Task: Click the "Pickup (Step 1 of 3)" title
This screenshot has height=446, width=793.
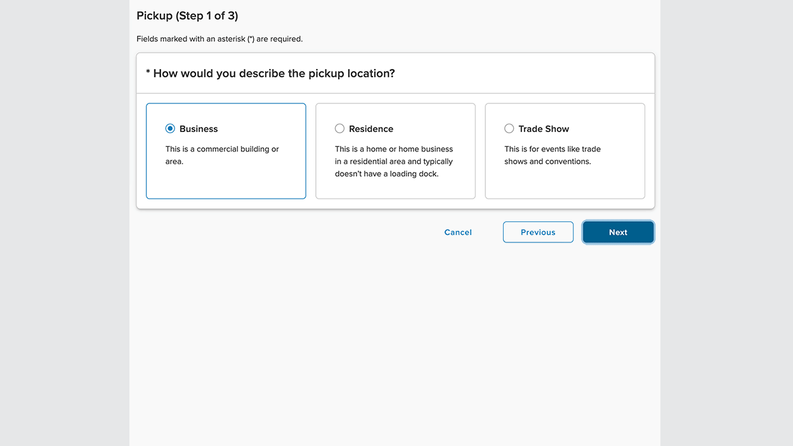Action: point(187,16)
